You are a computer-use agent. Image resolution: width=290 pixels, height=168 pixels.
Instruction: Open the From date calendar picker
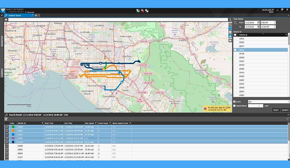[258, 23]
